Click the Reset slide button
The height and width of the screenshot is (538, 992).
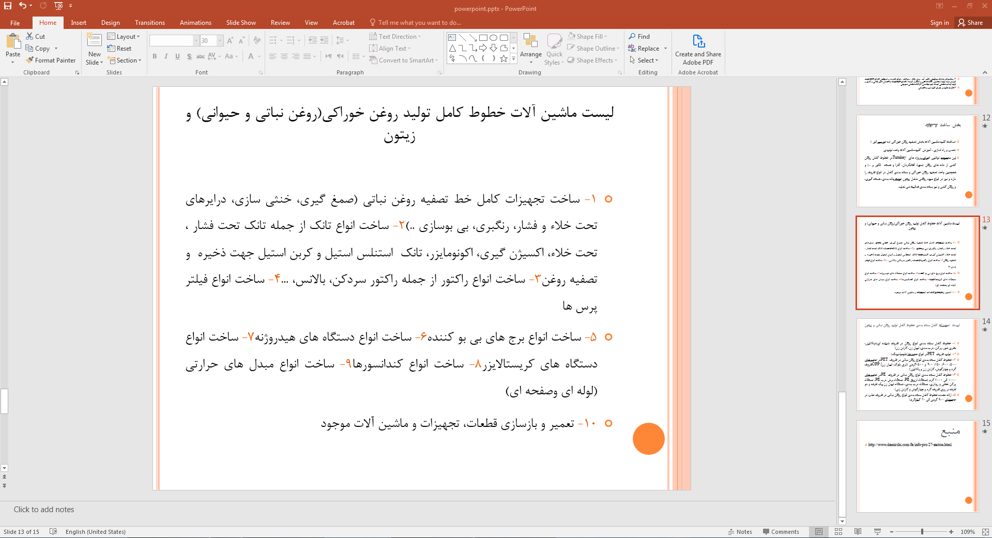119,49
